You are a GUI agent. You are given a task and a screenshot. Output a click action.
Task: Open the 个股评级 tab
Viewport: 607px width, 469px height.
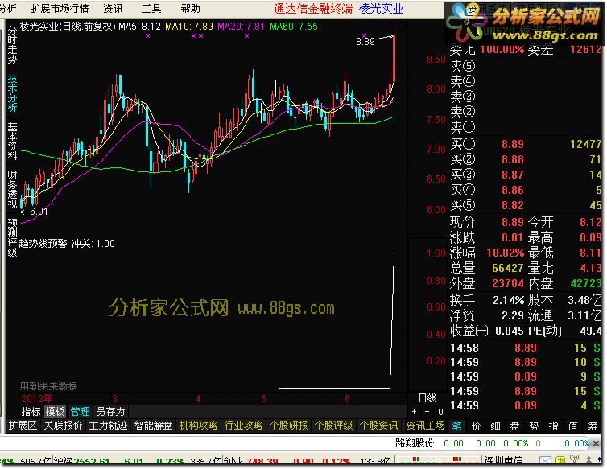[333, 426]
